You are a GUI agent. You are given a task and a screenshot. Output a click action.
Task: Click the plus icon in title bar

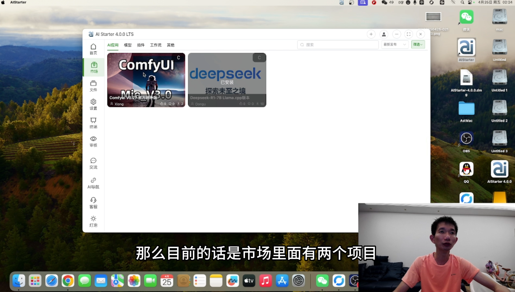click(x=371, y=34)
